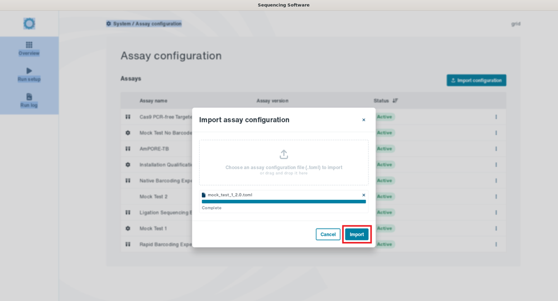Click barcode icon beside AmPORE-TB
Screen dimensions: 558x301
[x=128, y=149]
